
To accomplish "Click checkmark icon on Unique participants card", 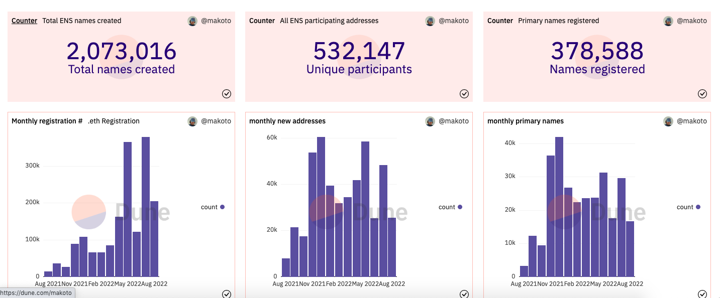I will (464, 94).
